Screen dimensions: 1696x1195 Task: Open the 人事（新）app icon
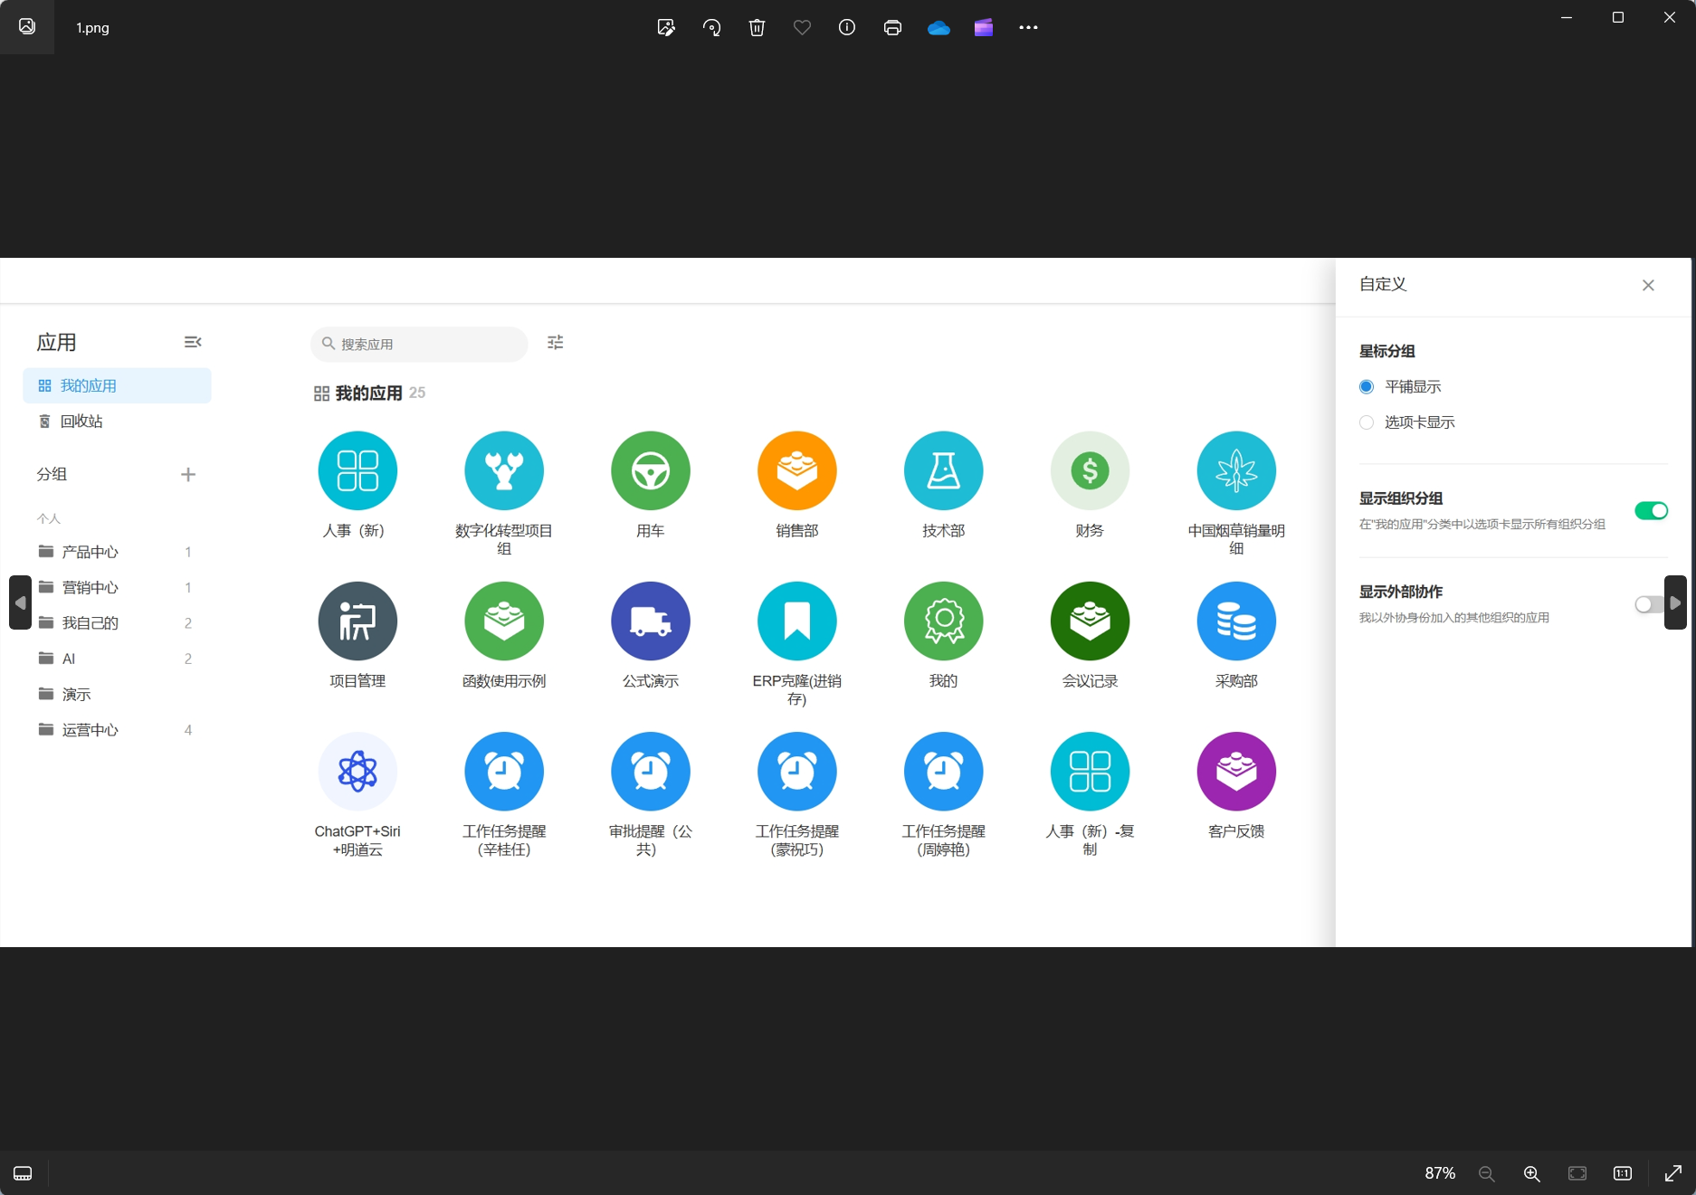point(357,470)
